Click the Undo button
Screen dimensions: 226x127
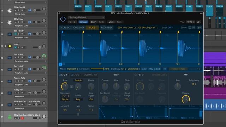(111, 22)
